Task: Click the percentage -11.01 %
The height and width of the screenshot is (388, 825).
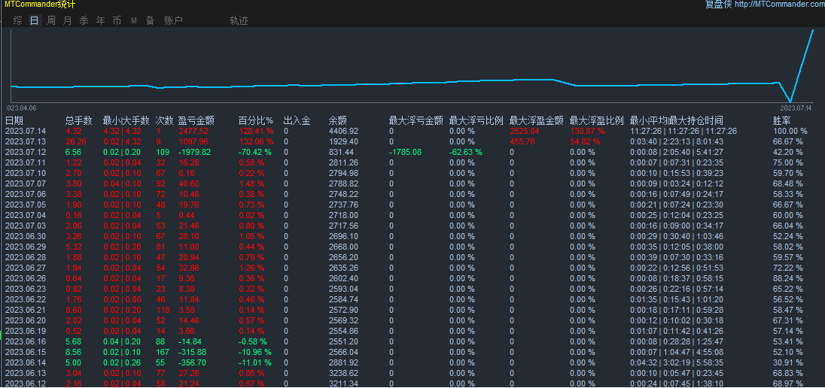Action: [254, 362]
